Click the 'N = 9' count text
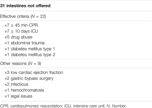The image size is (152, 108). point(35,64)
